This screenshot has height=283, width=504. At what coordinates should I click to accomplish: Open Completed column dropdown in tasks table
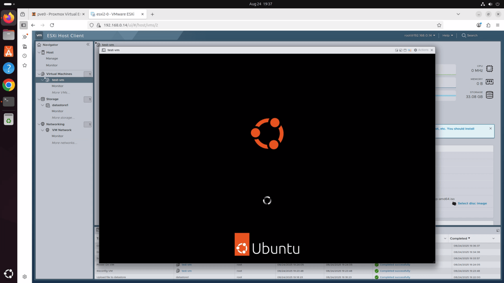pyautogui.click(x=493, y=239)
